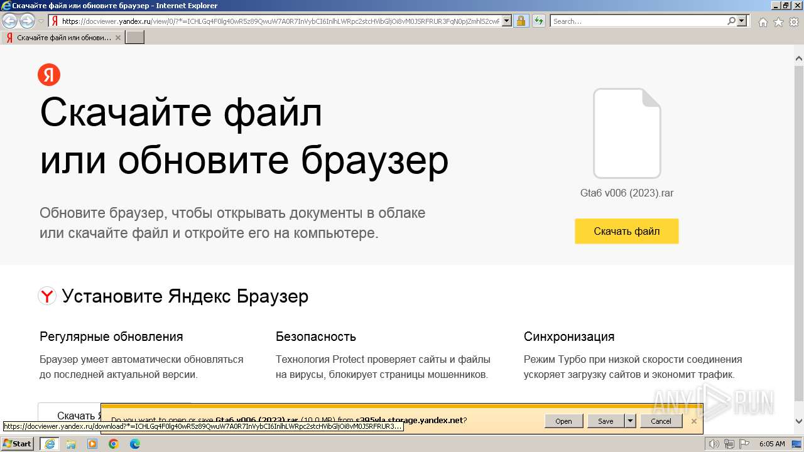
Task: Launch Chrome from the taskbar
Action: [114, 444]
